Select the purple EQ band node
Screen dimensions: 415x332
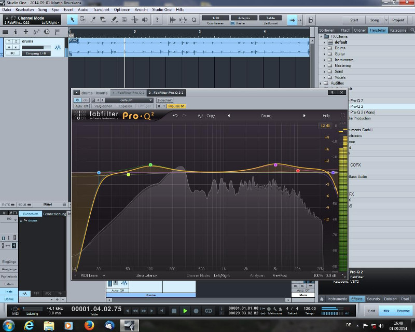point(275,164)
